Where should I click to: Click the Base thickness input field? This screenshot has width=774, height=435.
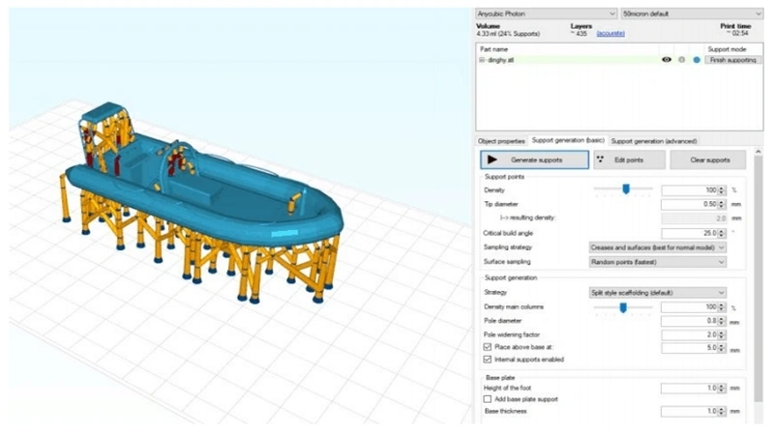689,412
